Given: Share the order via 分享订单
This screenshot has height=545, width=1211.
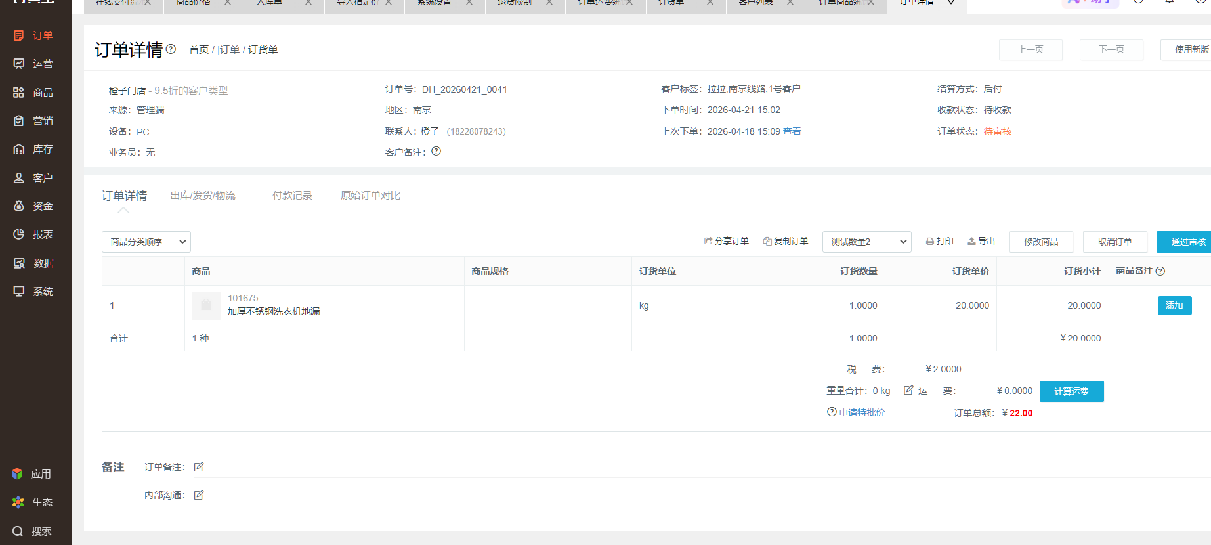Looking at the screenshot, I should [x=727, y=241].
